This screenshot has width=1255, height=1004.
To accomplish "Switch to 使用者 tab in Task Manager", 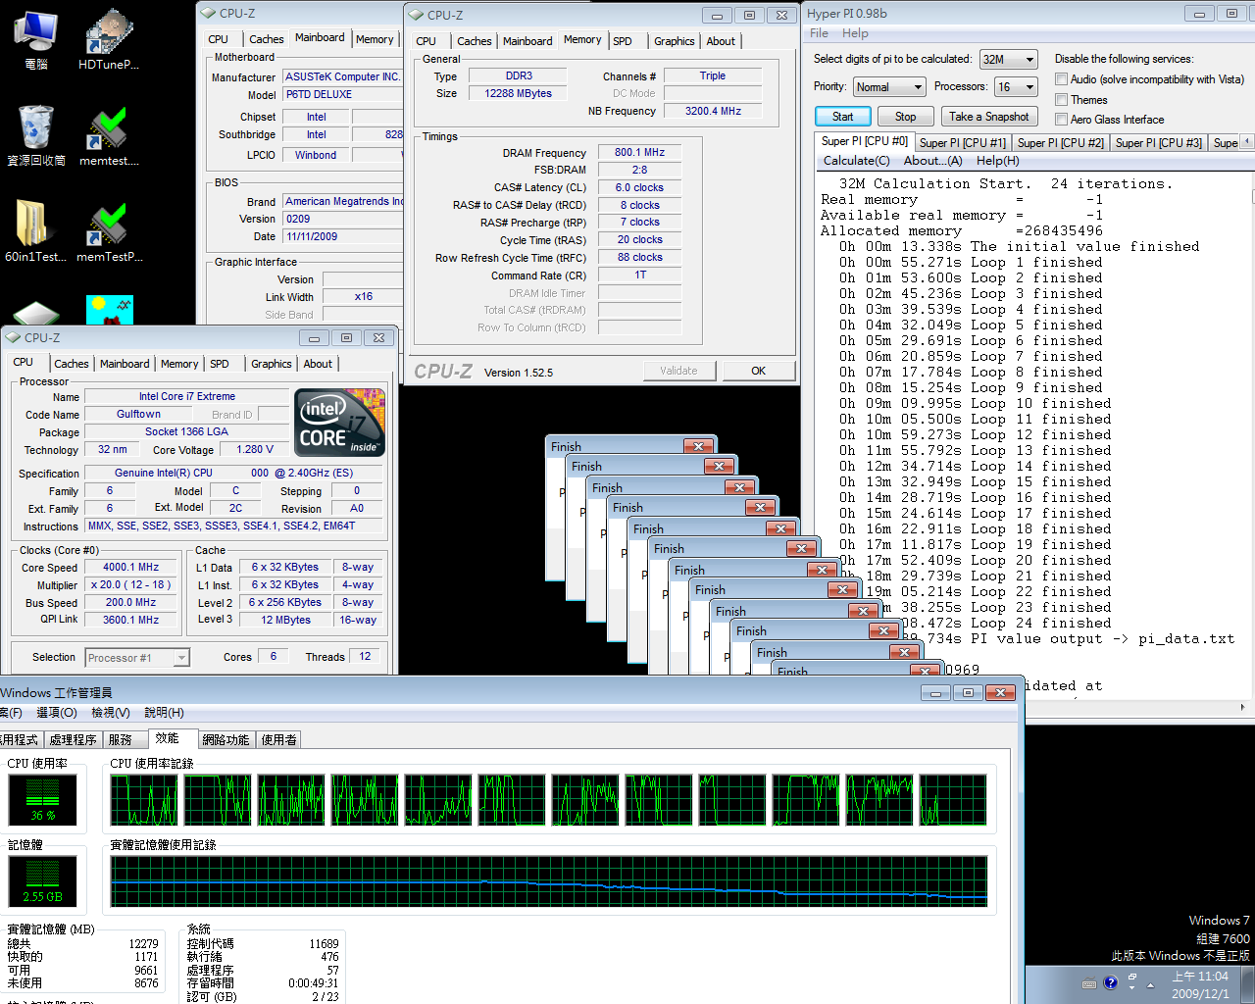I will click(x=278, y=740).
